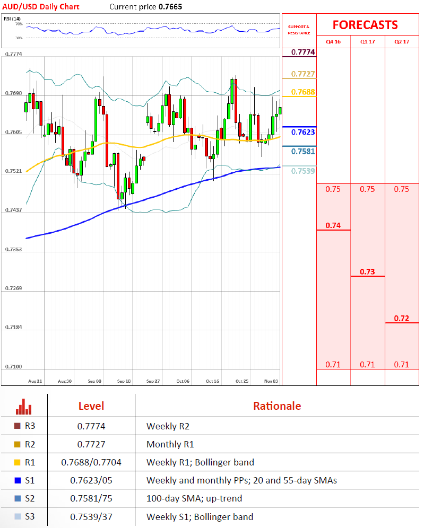
Task: Click the AUD/USD Daily Chart title
Action: coord(41,7)
